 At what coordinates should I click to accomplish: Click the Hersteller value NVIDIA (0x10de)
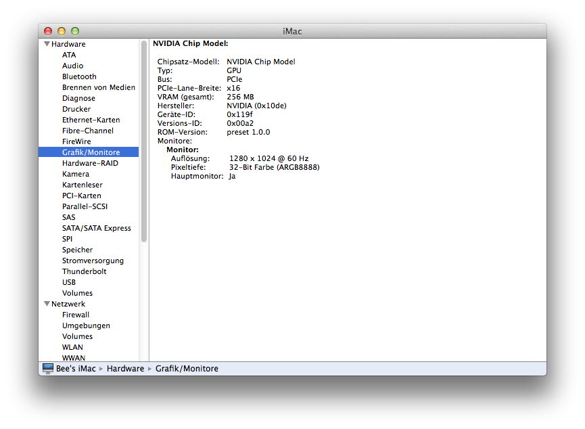(257, 106)
